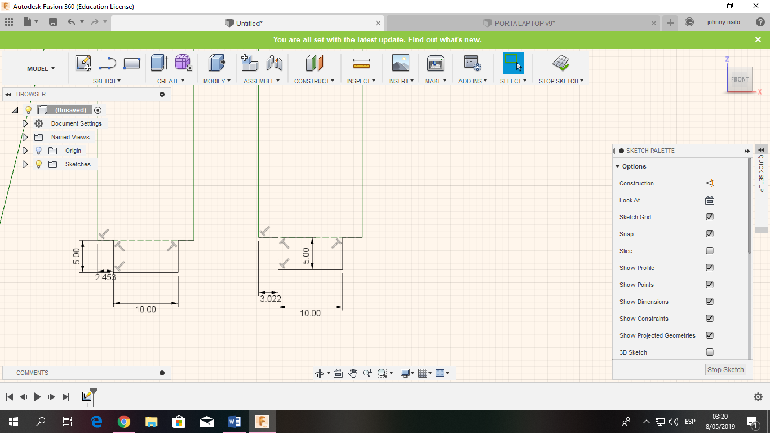The height and width of the screenshot is (433, 770).
Task: Click the Orbit navigation tool
Action: tap(320, 373)
